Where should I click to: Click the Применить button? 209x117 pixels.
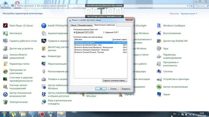click(x=126, y=89)
